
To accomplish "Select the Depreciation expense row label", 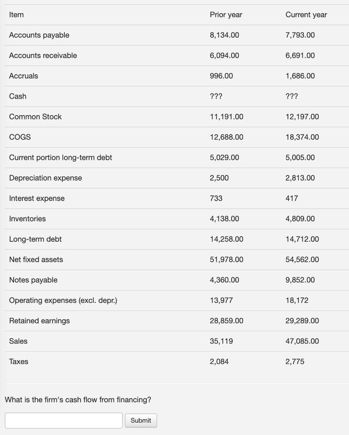I will tap(45, 178).
